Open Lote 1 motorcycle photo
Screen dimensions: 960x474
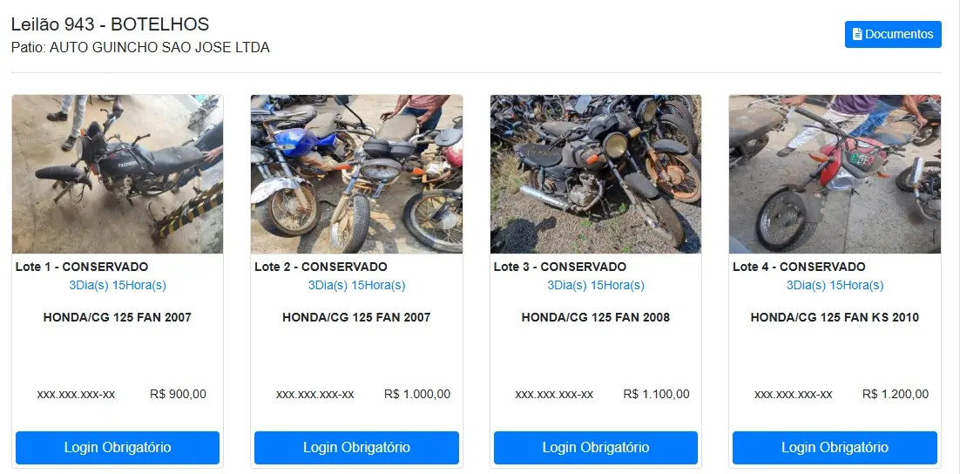click(118, 174)
